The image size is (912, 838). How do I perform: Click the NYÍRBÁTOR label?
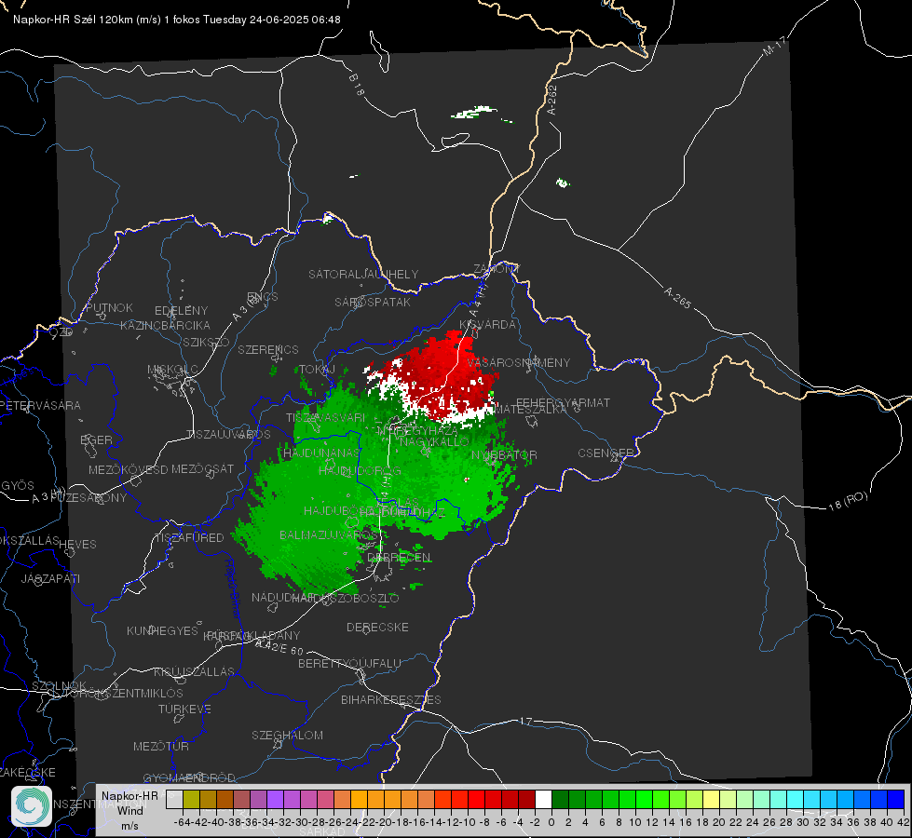point(504,454)
